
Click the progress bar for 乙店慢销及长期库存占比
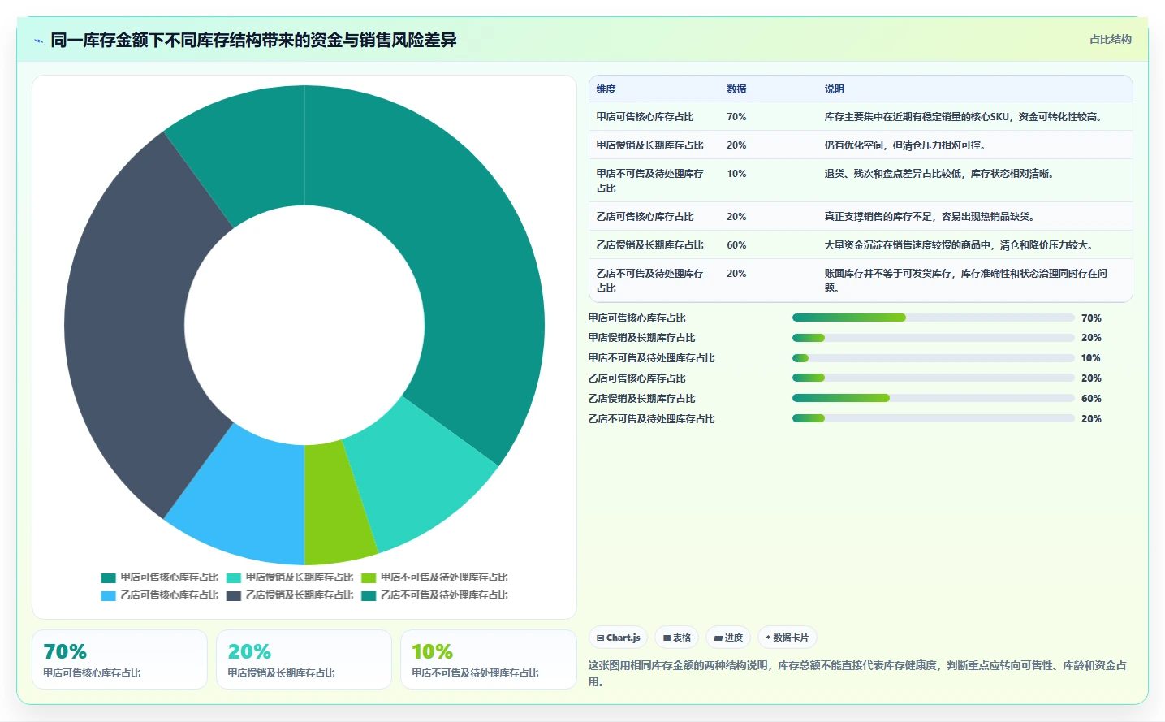pos(934,398)
